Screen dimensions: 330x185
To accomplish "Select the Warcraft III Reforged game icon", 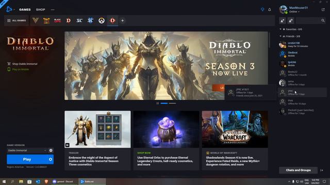I will pos(46,21).
